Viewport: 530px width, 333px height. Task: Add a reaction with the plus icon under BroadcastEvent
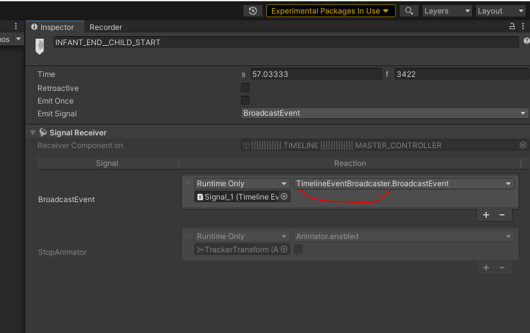coord(486,215)
